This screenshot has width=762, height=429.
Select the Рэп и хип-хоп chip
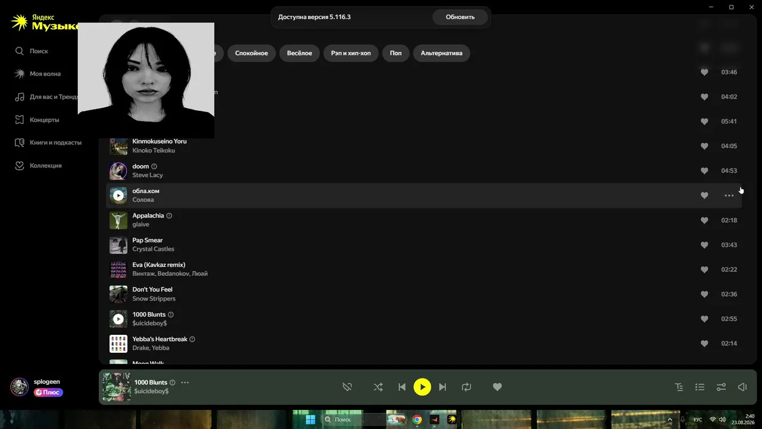click(351, 53)
